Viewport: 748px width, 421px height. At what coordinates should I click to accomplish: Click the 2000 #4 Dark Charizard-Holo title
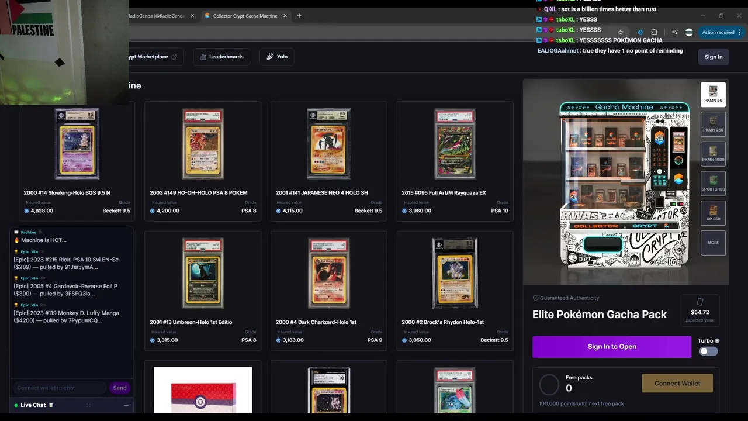pos(316,322)
